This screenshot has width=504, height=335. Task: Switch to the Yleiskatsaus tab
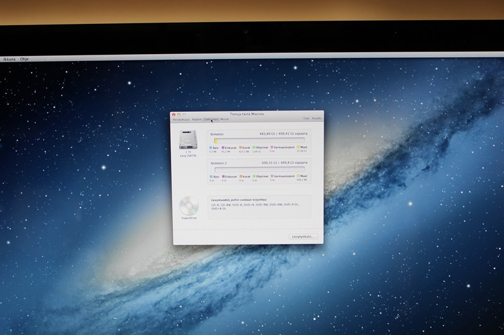pos(181,119)
